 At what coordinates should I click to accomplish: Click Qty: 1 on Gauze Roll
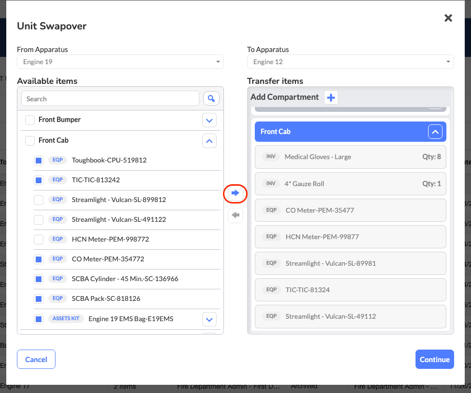431,184
